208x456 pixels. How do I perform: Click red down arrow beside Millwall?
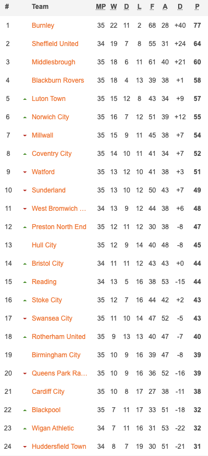coord(25,136)
